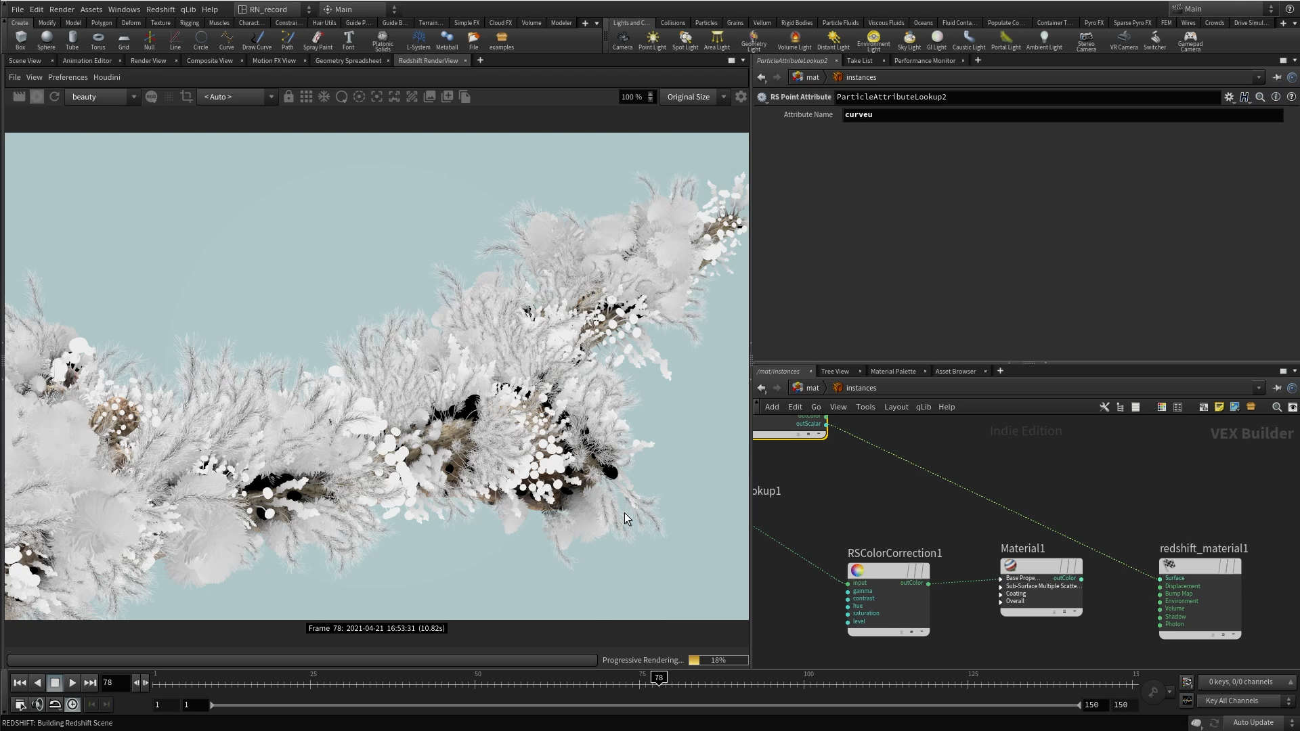Image resolution: width=1300 pixels, height=731 pixels.
Task: Open the Auto Update mode dropdown
Action: 1259,723
